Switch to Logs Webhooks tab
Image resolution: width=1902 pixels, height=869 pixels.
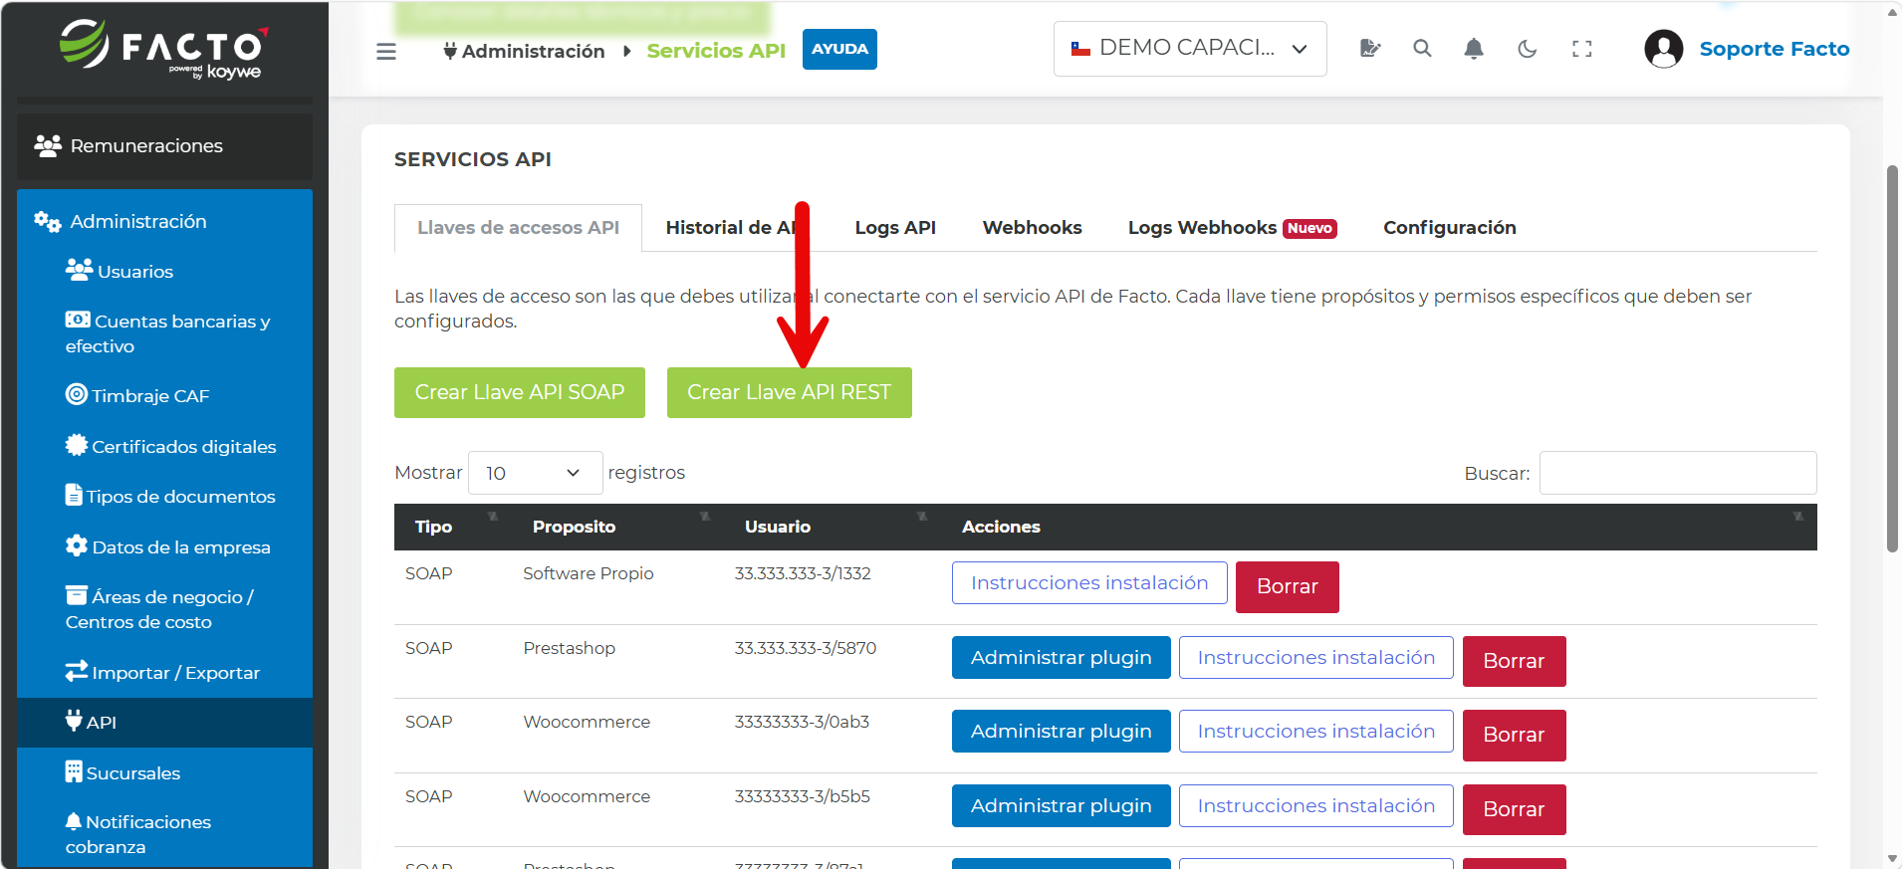pos(1232,228)
